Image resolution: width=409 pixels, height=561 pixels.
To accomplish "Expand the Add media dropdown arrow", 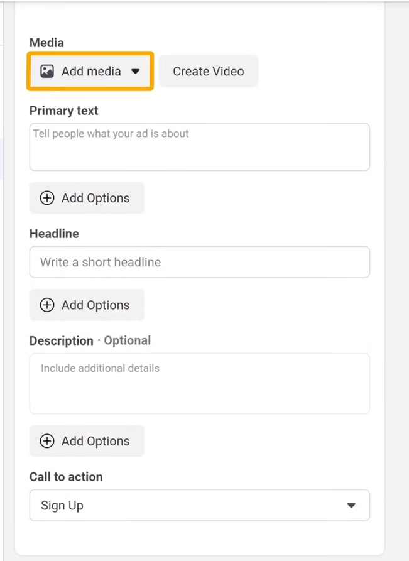I will tap(135, 71).
